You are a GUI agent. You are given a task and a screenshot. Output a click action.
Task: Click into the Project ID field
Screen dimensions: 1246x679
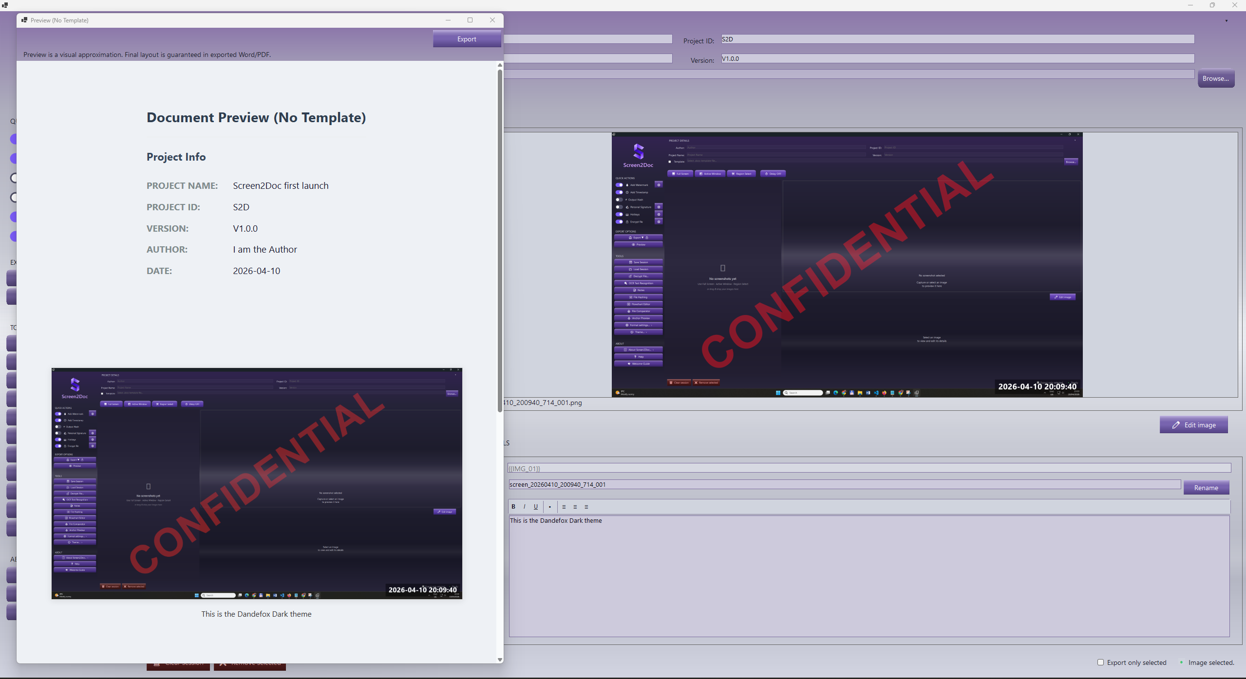point(957,39)
